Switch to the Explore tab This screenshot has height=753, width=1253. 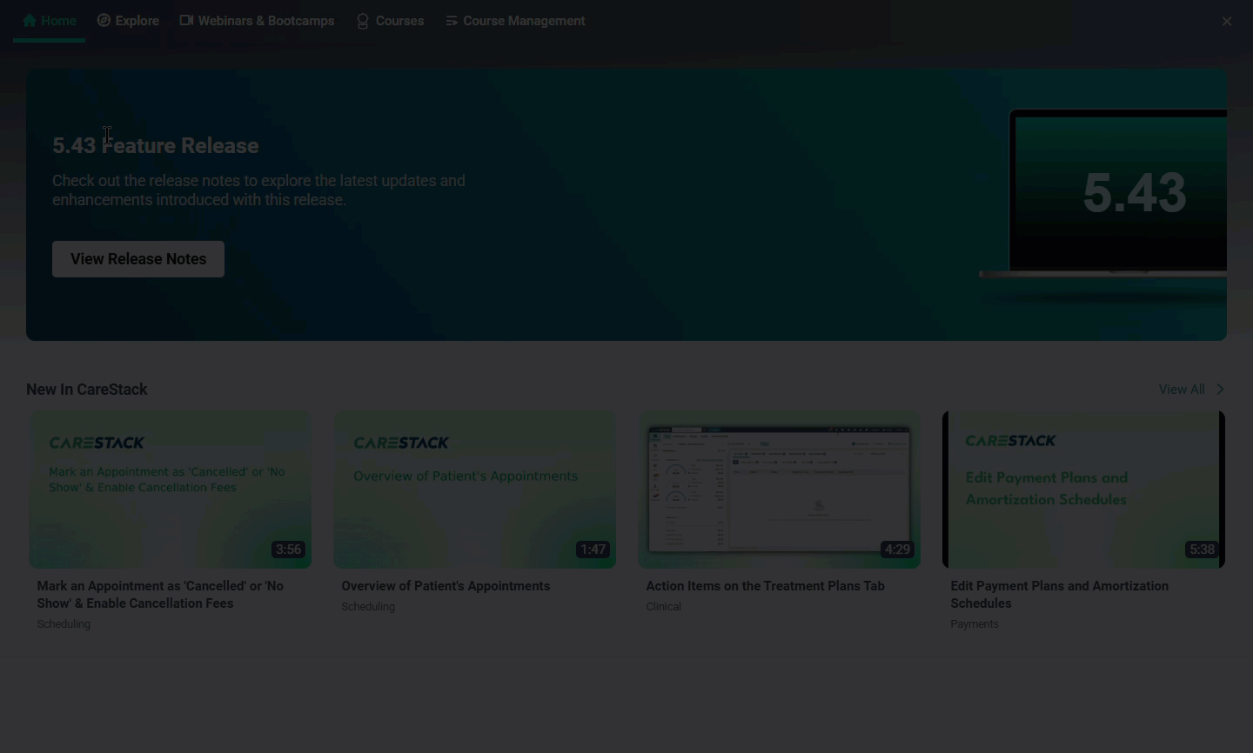[x=128, y=21]
